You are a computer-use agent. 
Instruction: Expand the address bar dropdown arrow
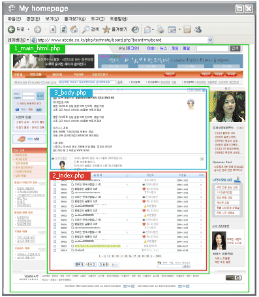pos(210,40)
